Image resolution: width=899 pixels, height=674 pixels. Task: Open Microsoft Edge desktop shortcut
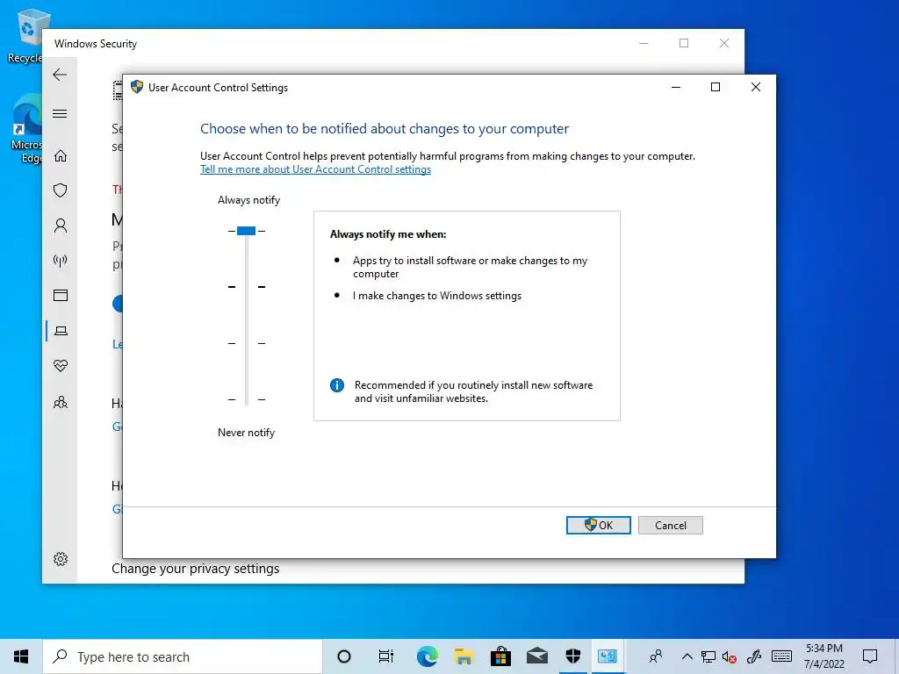[x=26, y=129]
